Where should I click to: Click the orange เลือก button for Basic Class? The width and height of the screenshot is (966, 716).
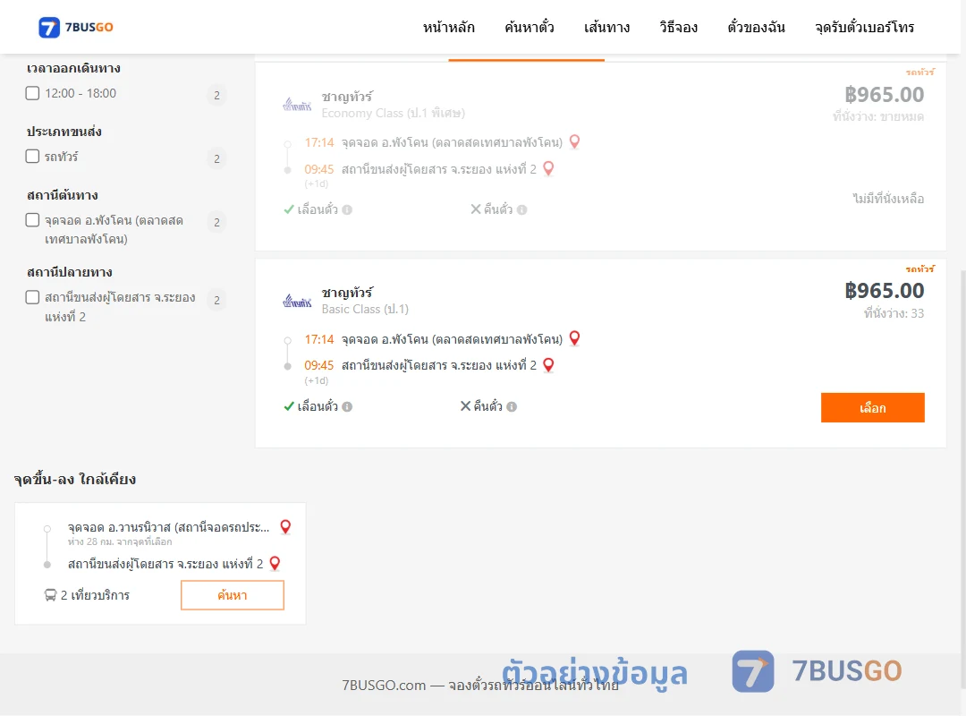pyautogui.click(x=872, y=407)
